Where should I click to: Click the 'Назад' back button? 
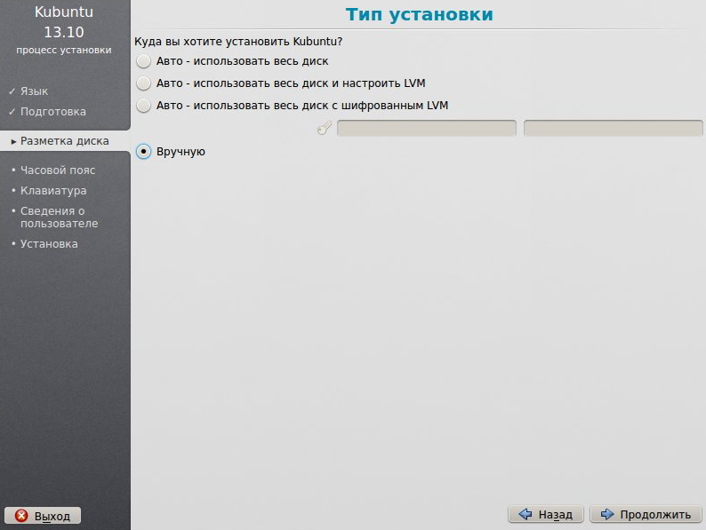[546, 514]
